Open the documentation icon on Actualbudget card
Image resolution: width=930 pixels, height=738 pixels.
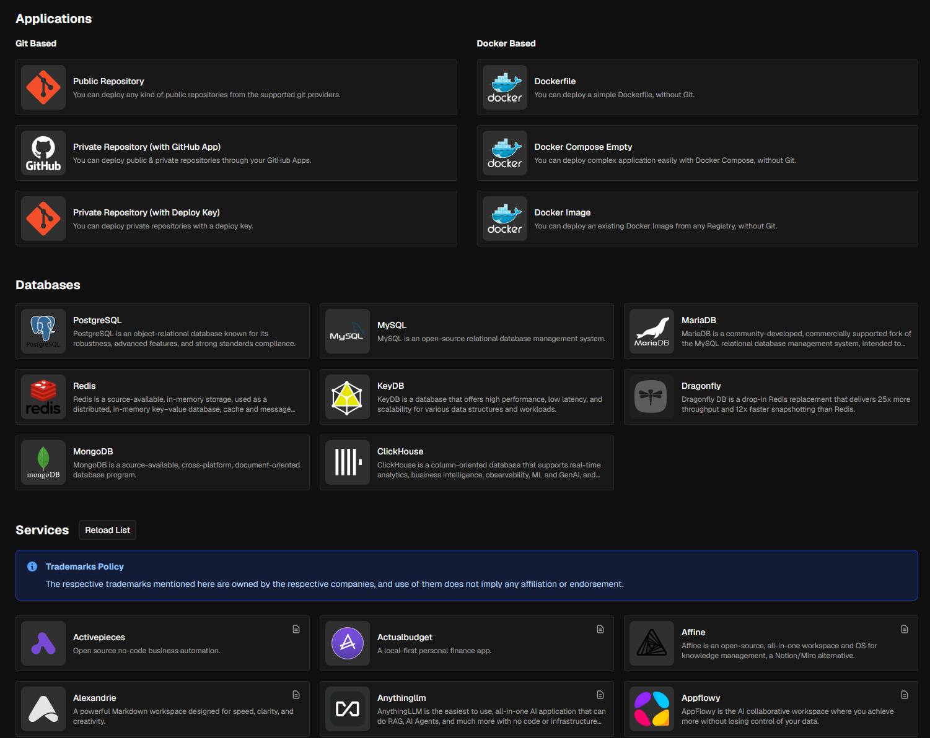point(600,629)
